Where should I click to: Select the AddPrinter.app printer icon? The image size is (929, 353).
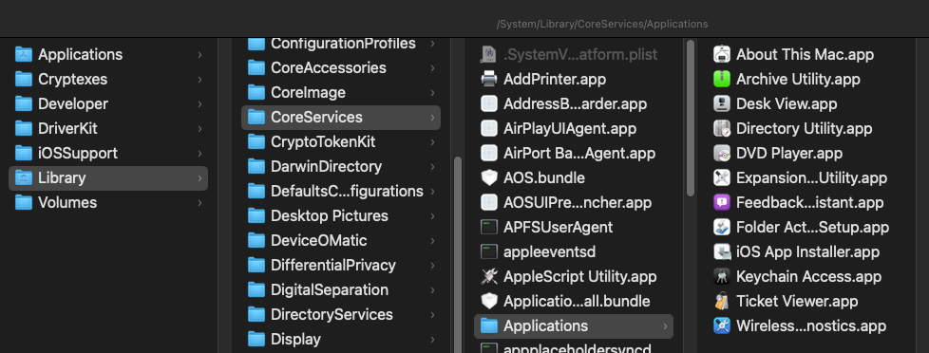(x=489, y=79)
